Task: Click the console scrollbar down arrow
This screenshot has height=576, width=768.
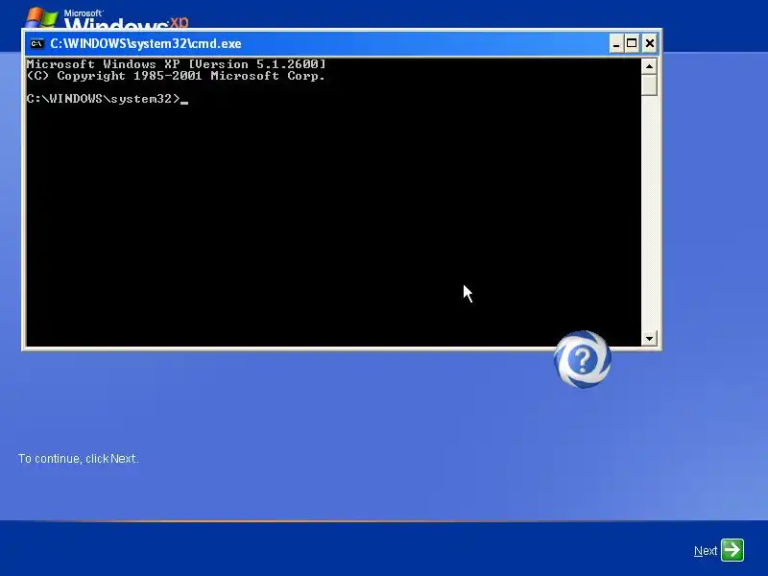Action: pyautogui.click(x=649, y=338)
